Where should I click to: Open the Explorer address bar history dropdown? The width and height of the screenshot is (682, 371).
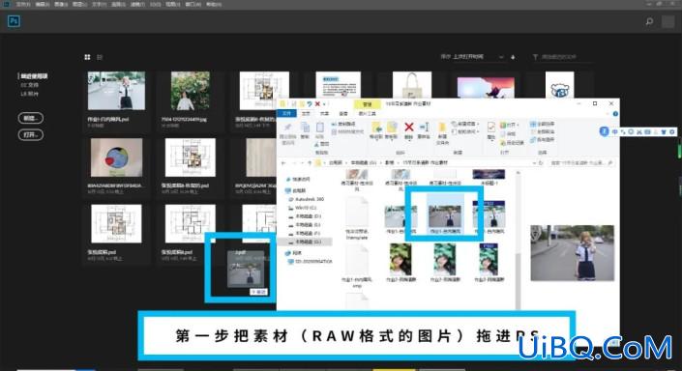point(534,163)
